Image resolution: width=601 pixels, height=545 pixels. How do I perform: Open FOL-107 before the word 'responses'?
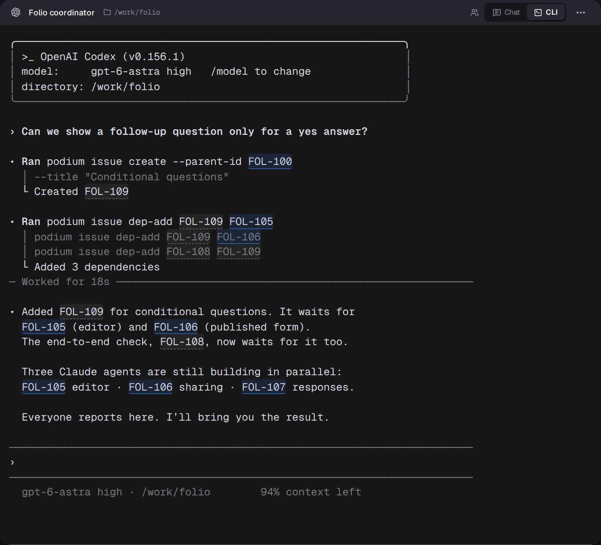264,387
